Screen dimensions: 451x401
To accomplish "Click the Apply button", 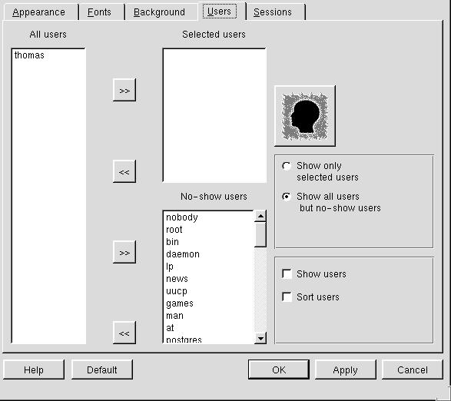I will (x=346, y=370).
